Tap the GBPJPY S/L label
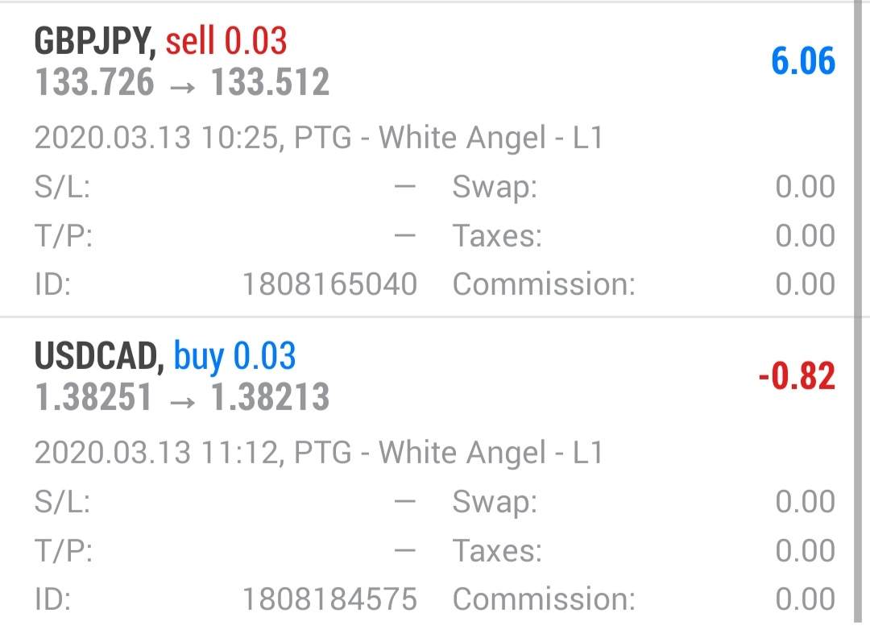 click(62, 187)
